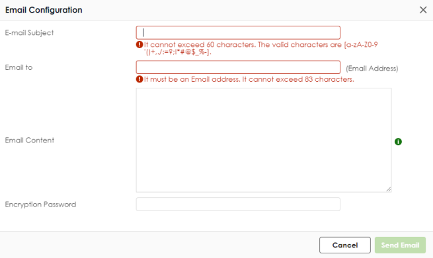Click the (Email Address) hint text
Image resolution: width=433 pixels, height=258 pixels.
point(372,69)
